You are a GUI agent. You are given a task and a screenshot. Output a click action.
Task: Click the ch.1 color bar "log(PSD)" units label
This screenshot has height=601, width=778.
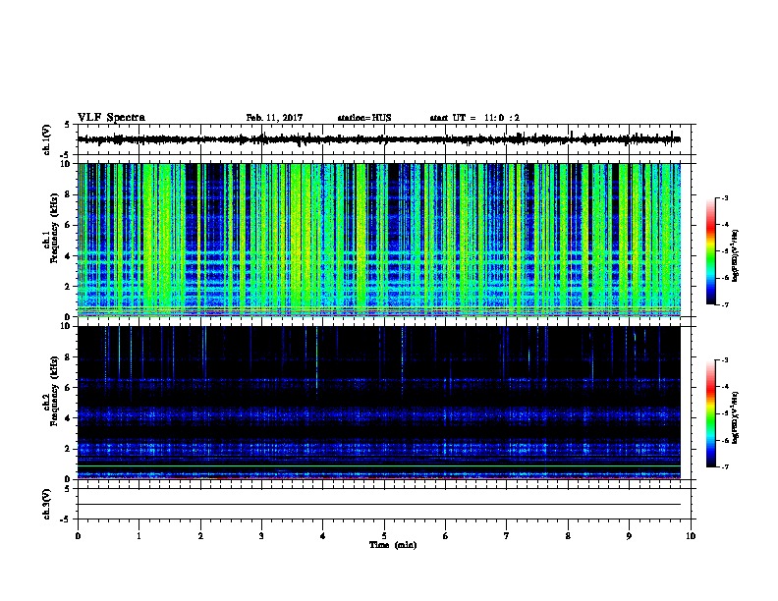tap(736, 255)
